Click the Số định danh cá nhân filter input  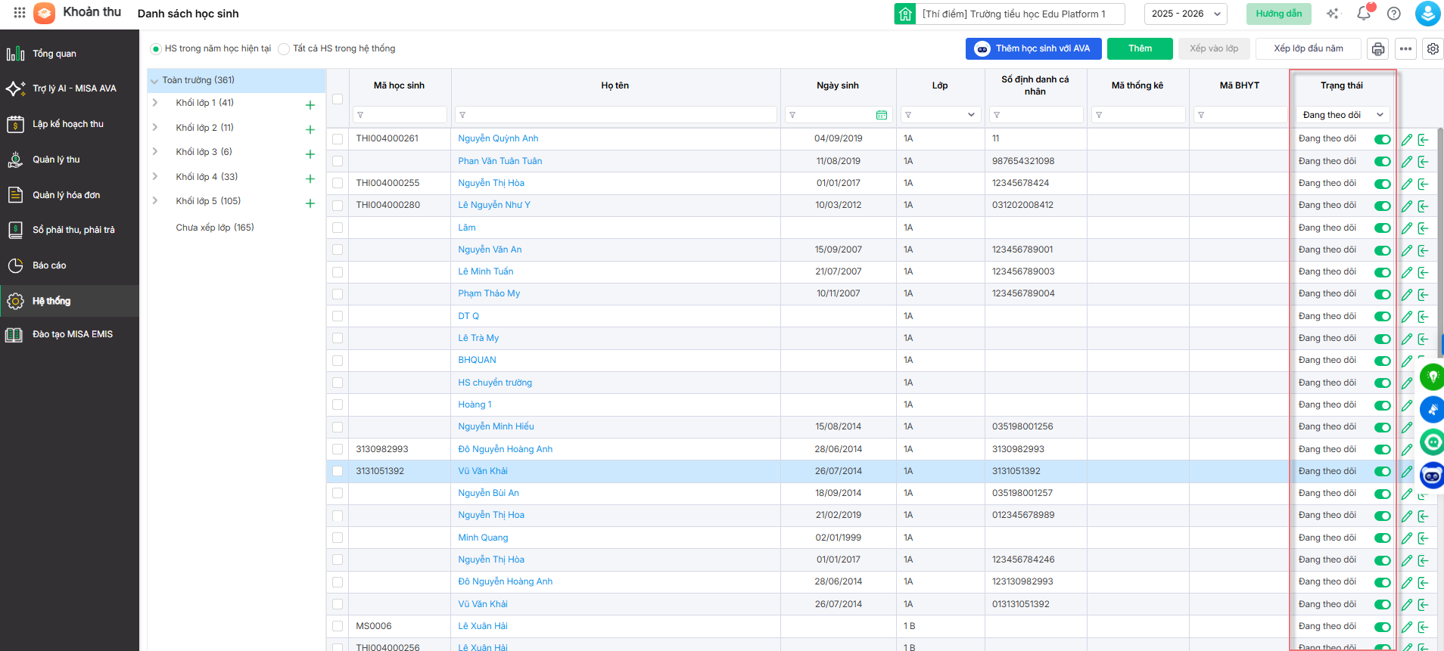pyautogui.click(x=1035, y=115)
